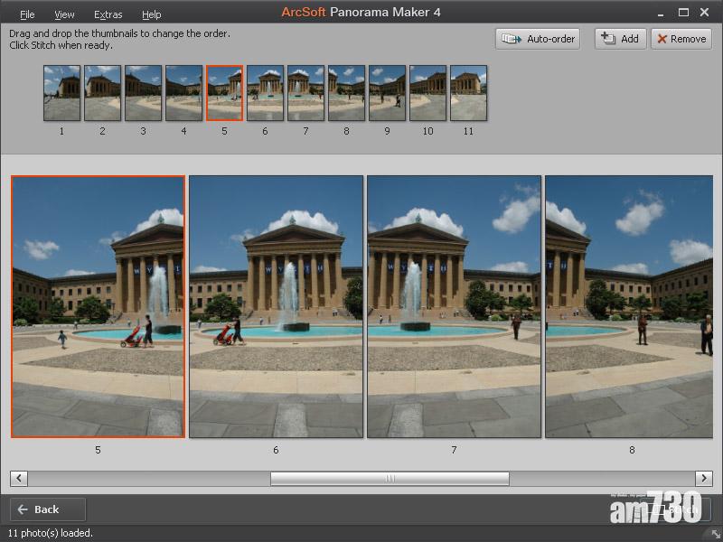This screenshot has height=542, width=723.
Task: Select thumbnail number 3 in the strip
Action: (143, 93)
